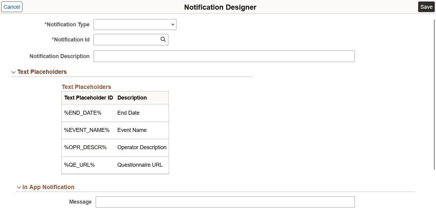Open the Notification Type dropdown arrow
The image size is (436, 213).
pyautogui.click(x=172, y=25)
